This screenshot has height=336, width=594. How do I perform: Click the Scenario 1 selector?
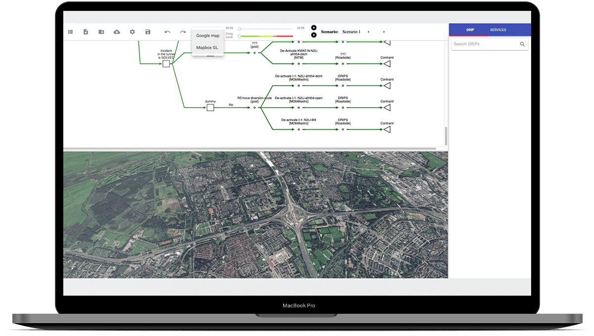[351, 32]
